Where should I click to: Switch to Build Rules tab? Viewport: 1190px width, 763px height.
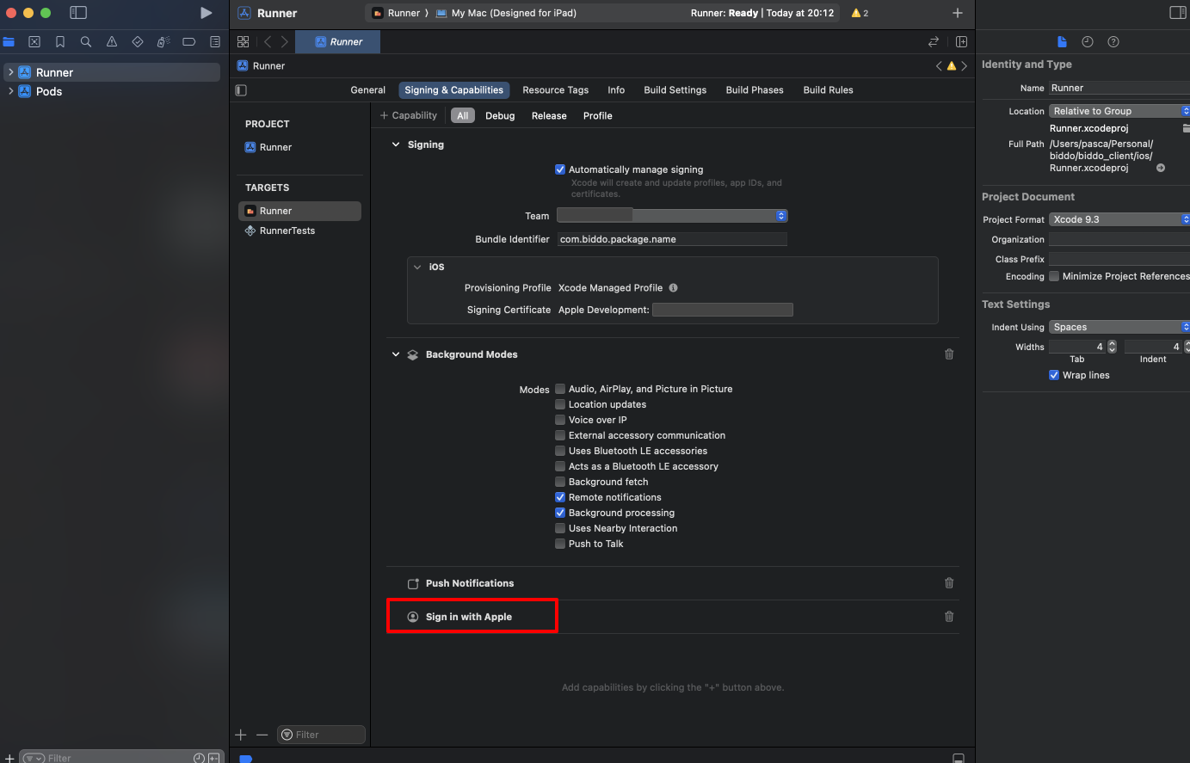829,90
